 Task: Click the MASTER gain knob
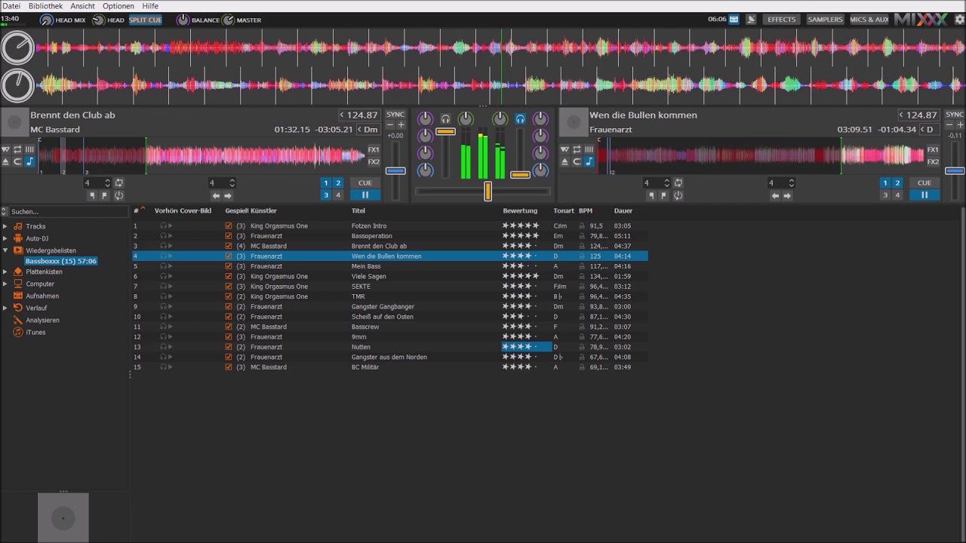[x=228, y=20]
